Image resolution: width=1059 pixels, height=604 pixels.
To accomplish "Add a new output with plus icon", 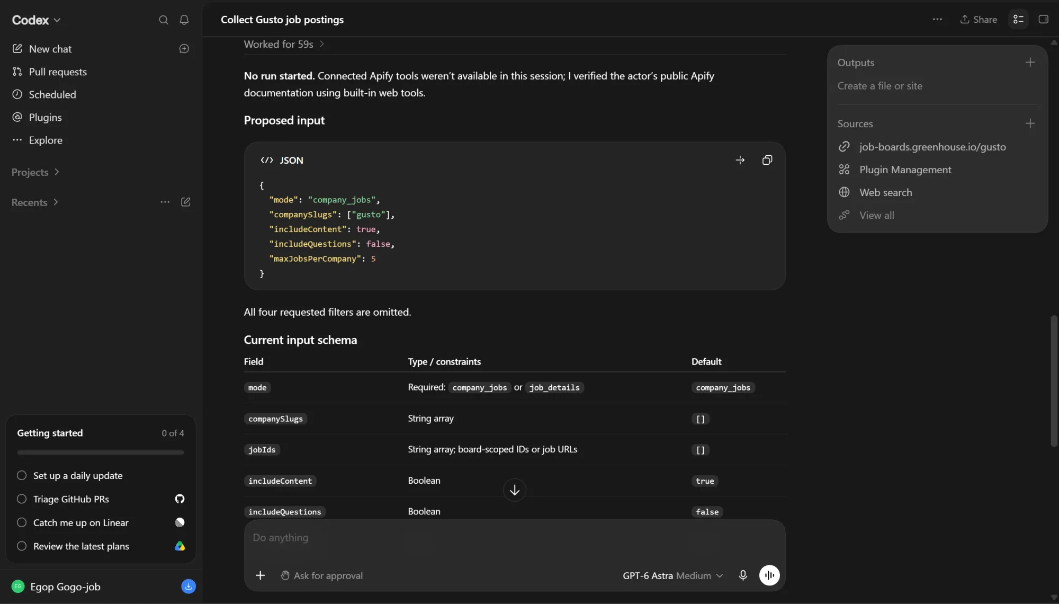I will click(1030, 63).
